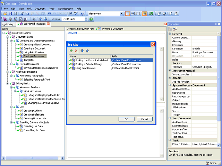Move the item down with the blue down arrow in the second toolbar
The image size is (222, 166).
(45, 19)
